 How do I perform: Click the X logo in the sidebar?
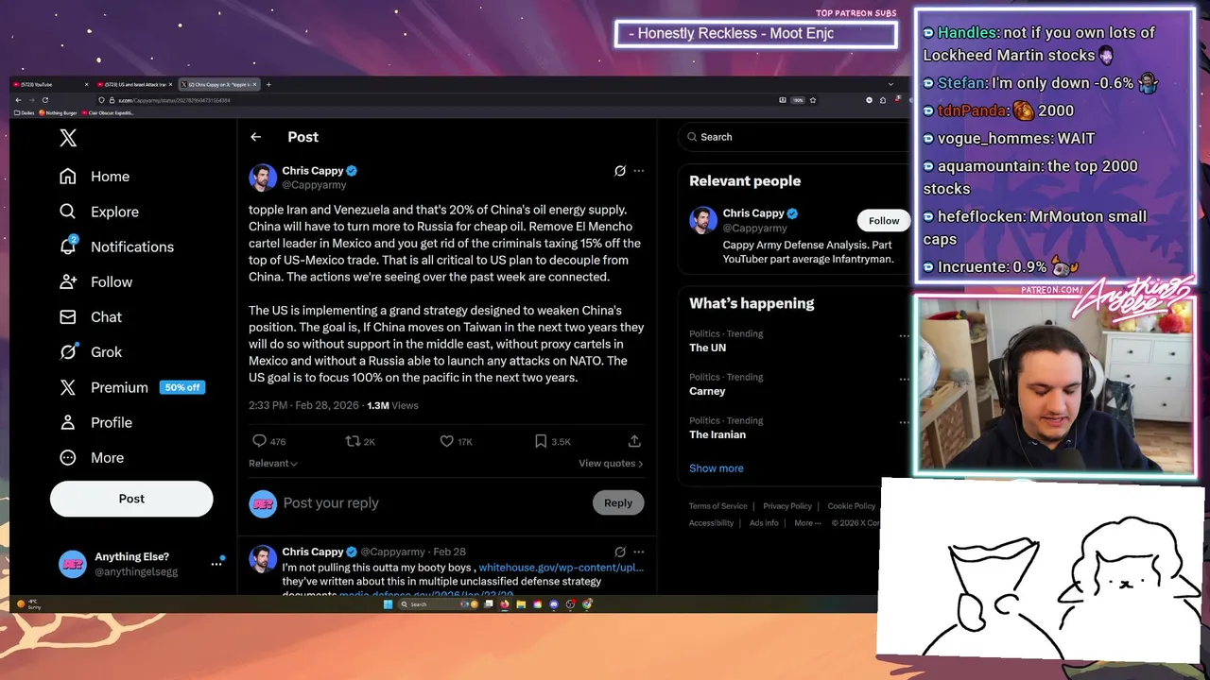[68, 138]
